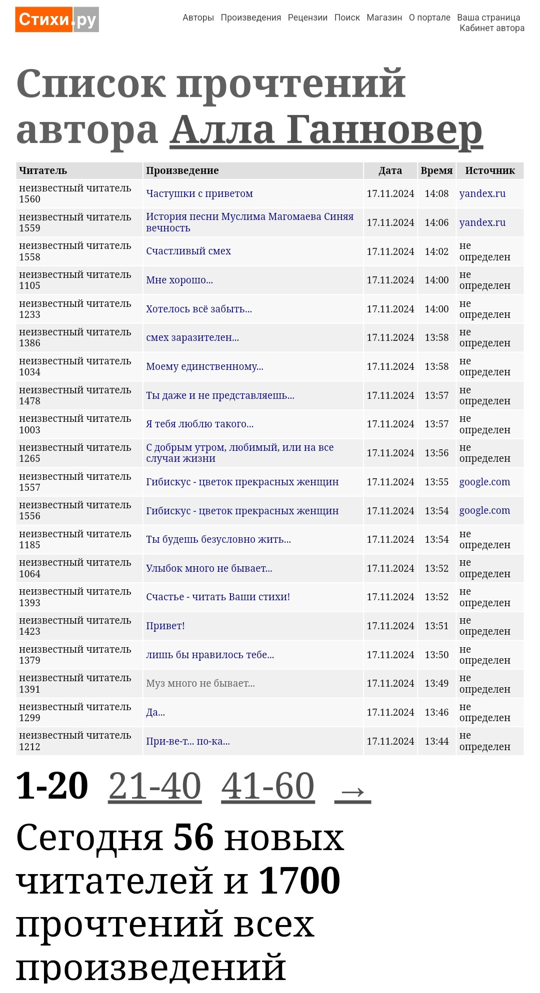Open poem Счастливый смех
Viewport: 540px width, 993px height.
pos(188,251)
